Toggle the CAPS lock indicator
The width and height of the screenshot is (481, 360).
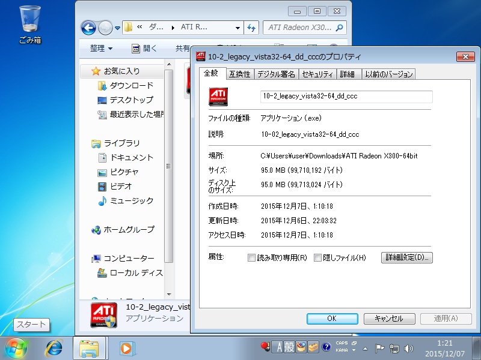pyautogui.click(x=342, y=343)
